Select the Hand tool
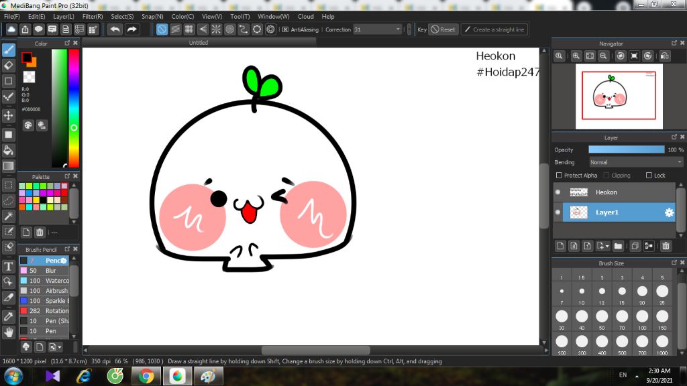This screenshot has height=386, width=687. coord(9,332)
